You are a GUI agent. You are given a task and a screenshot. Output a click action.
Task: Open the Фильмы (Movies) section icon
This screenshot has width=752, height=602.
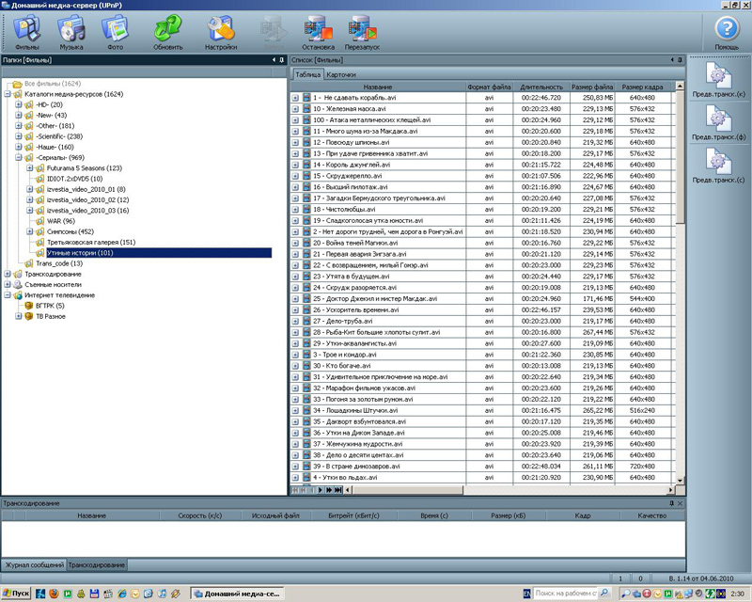point(26,32)
